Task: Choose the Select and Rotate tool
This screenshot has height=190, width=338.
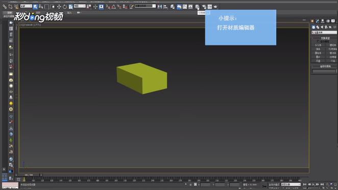Action: 65,7
